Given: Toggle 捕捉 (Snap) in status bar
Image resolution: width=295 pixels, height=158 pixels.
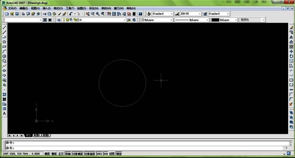Looking at the screenshot, I should [47, 154].
